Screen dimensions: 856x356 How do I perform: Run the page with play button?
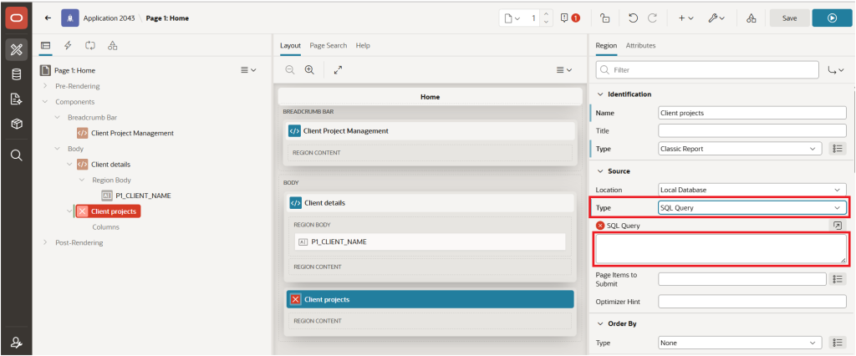[x=832, y=18]
